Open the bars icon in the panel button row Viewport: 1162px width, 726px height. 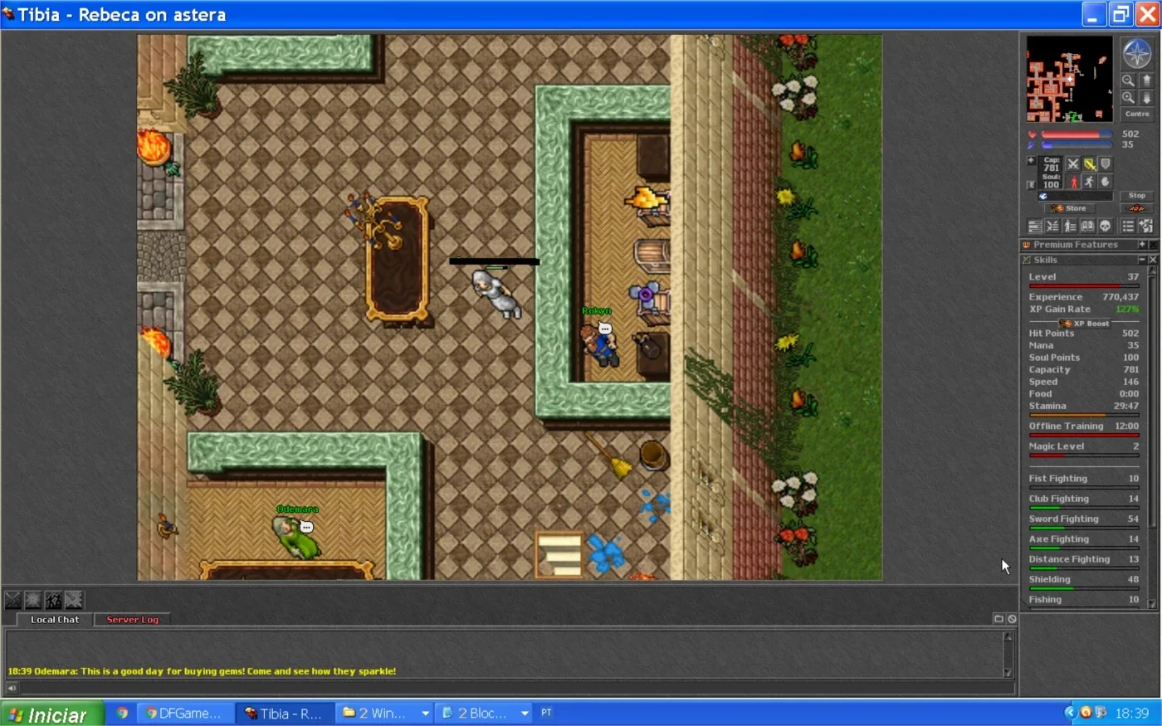coord(1035,226)
